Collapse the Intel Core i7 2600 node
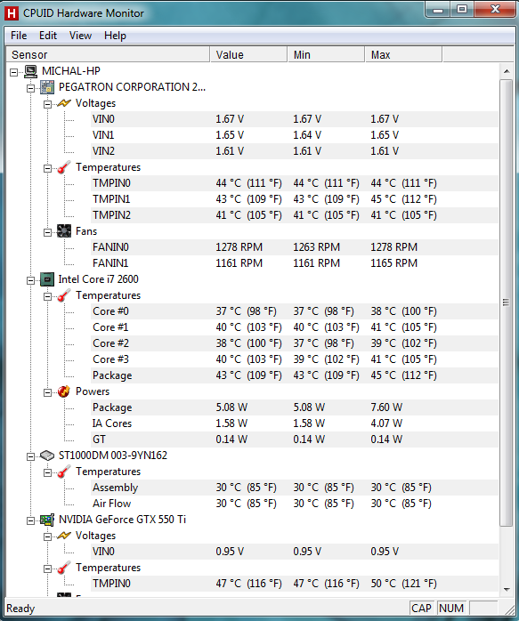Screen dimensions: 519x621 tap(30, 280)
